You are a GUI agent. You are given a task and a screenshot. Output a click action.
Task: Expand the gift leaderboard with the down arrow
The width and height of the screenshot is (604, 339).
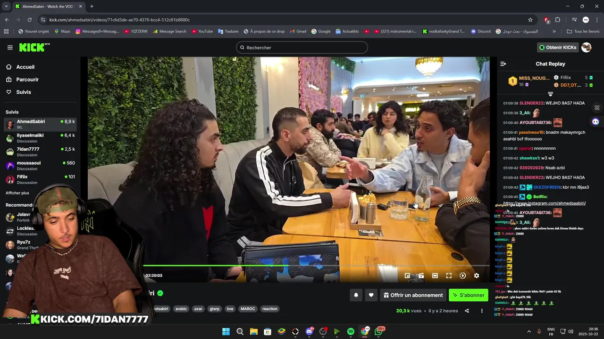coord(550,94)
